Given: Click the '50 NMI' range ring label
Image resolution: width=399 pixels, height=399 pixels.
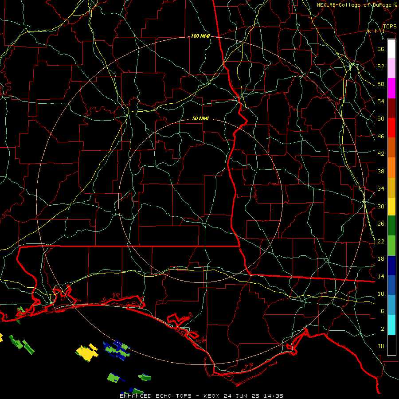Looking at the screenshot, I should click(200, 118).
